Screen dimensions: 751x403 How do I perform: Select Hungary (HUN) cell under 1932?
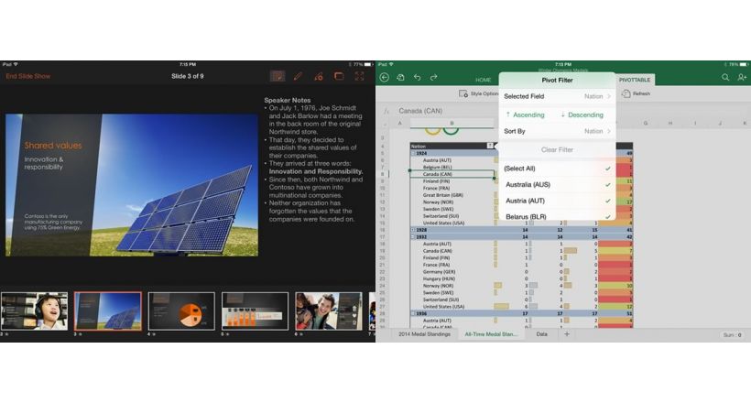[x=452, y=278]
